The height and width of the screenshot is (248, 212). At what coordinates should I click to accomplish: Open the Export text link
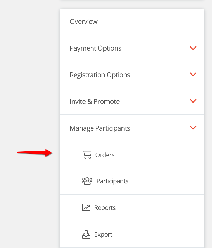point(103,235)
